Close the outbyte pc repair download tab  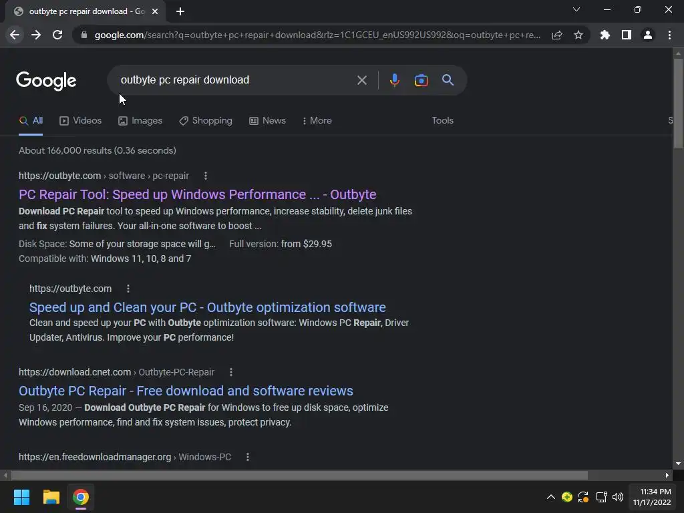tap(155, 11)
